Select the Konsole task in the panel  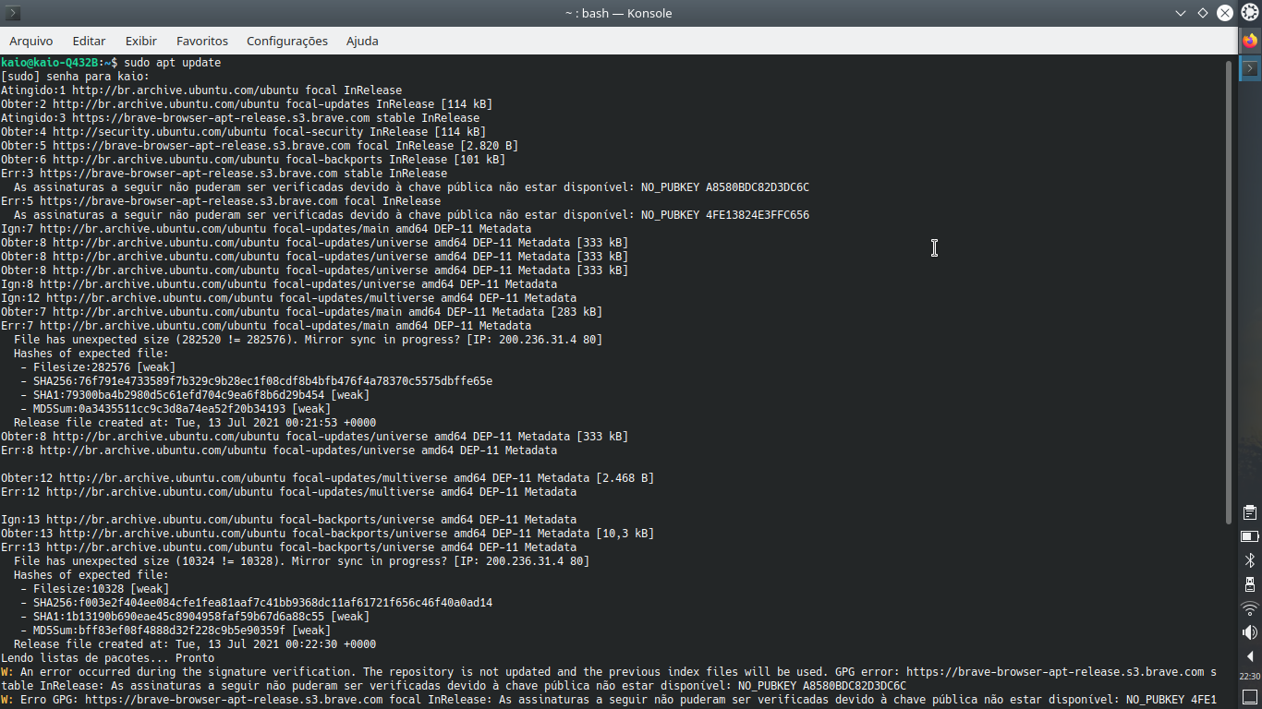pyautogui.click(x=1250, y=68)
